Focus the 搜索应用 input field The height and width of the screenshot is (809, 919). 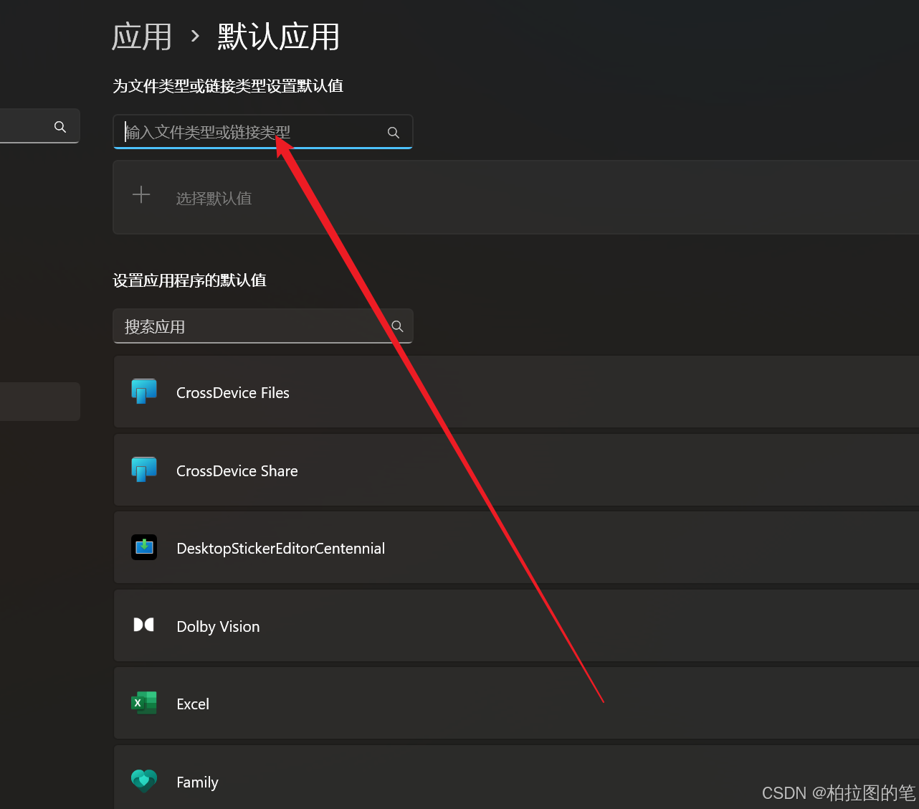coord(263,326)
